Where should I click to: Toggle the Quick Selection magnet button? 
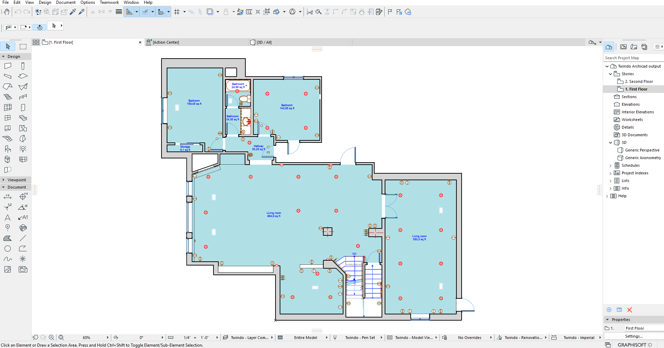click(39, 27)
